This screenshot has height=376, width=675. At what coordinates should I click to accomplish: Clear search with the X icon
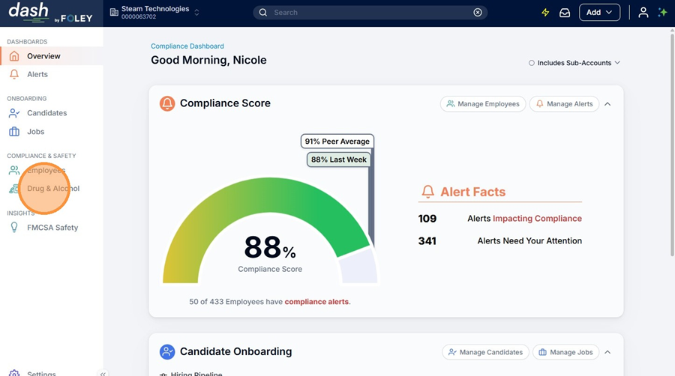pyautogui.click(x=478, y=13)
